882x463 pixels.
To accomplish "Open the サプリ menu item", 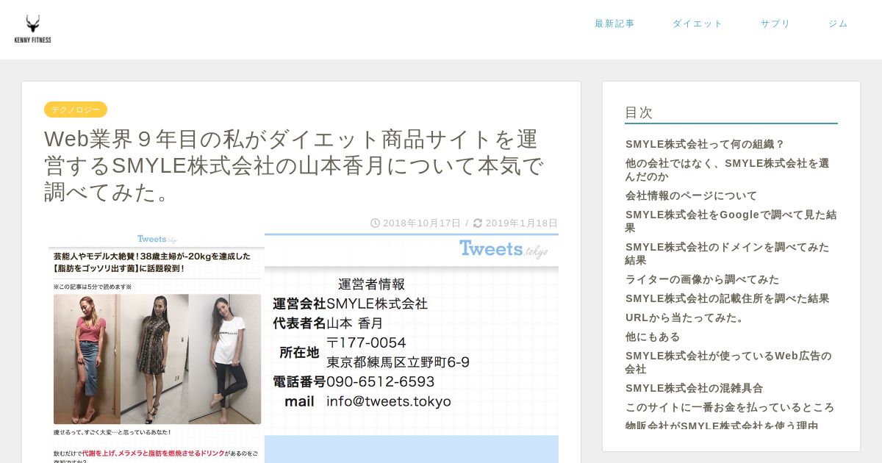I will pos(775,24).
